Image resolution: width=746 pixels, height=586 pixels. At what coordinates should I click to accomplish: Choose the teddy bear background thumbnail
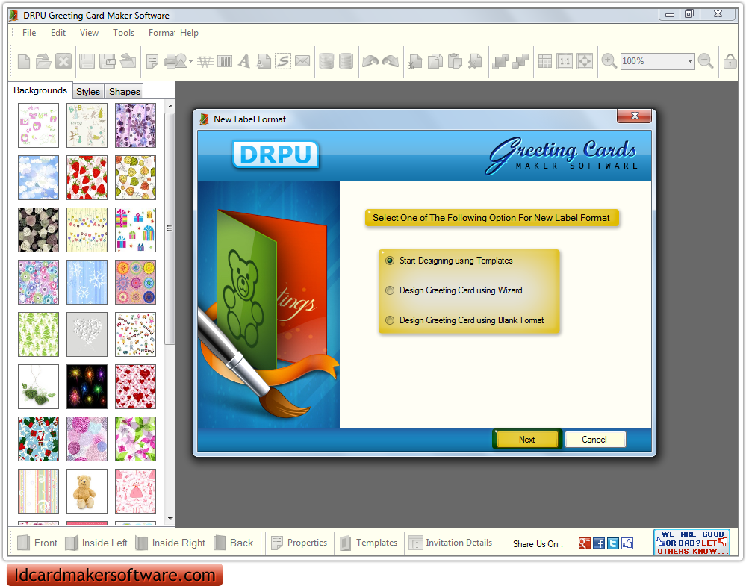pyautogui.click(x=87, y=491)
